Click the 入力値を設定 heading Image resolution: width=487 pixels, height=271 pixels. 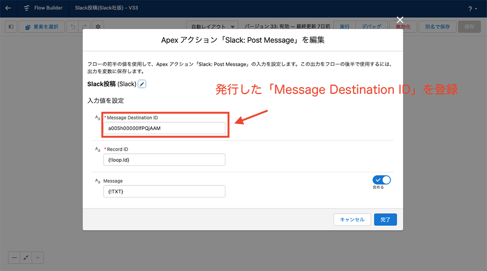(x=106, y=101)
